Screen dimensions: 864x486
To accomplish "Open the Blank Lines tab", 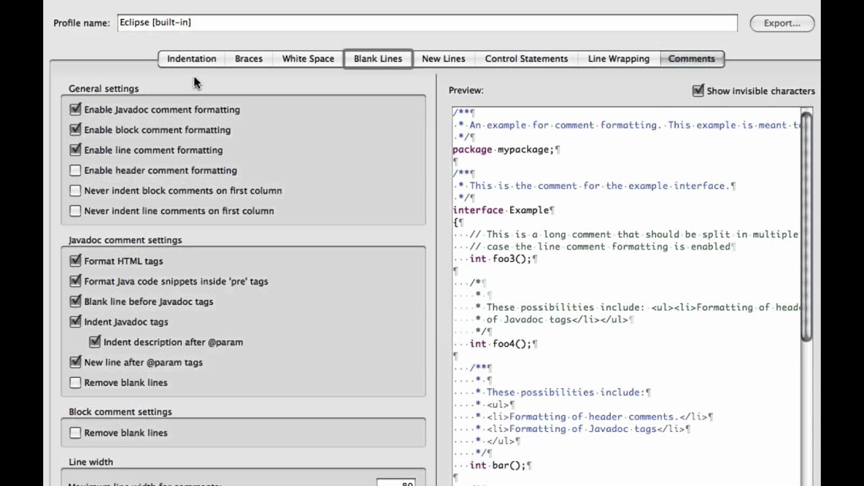I will [378, 59].
